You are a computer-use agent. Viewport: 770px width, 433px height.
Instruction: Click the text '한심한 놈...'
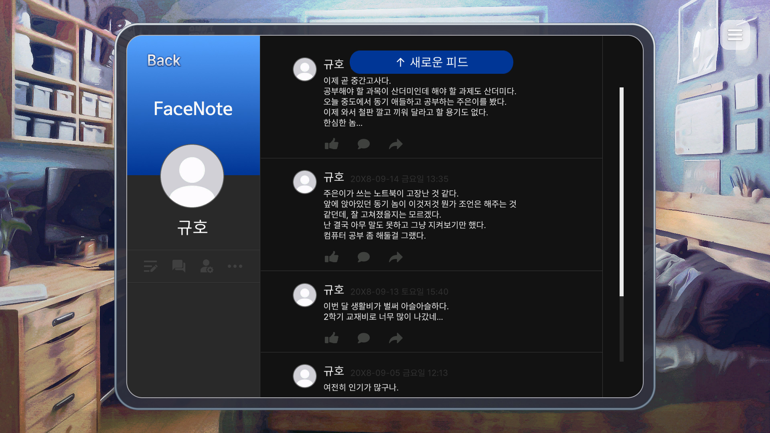click(343, 123)
